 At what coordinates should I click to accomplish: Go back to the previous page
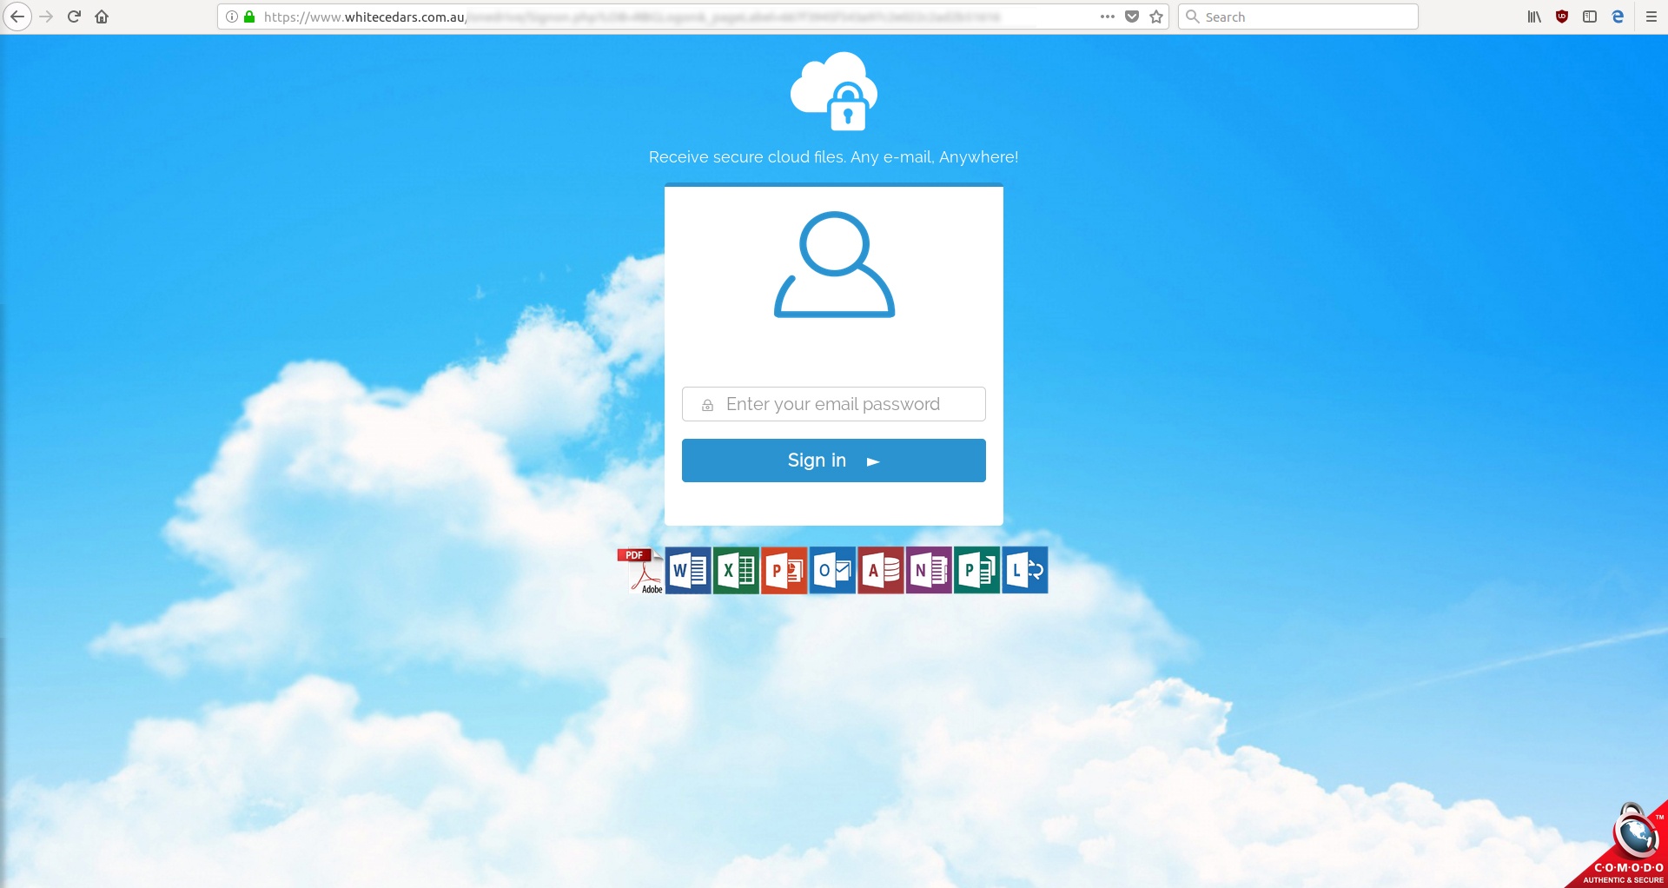[x=17, y=17]
